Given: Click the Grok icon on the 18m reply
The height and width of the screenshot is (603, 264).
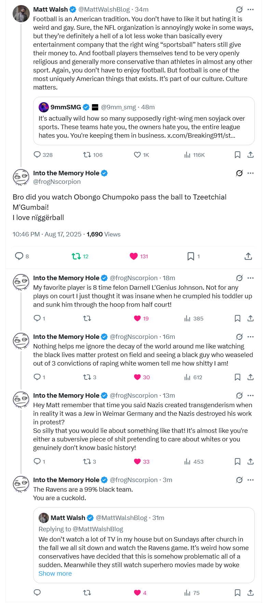Looking at the screenshot, I should 239,278.
